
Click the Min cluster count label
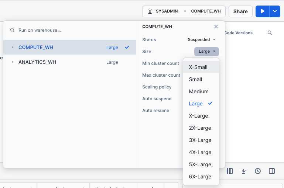click(161, 63)
